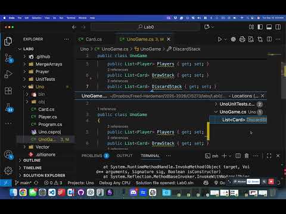Open the Manage gear settings icon
Image resolution: width=286 pixels, height=214 pixels.
8,171
